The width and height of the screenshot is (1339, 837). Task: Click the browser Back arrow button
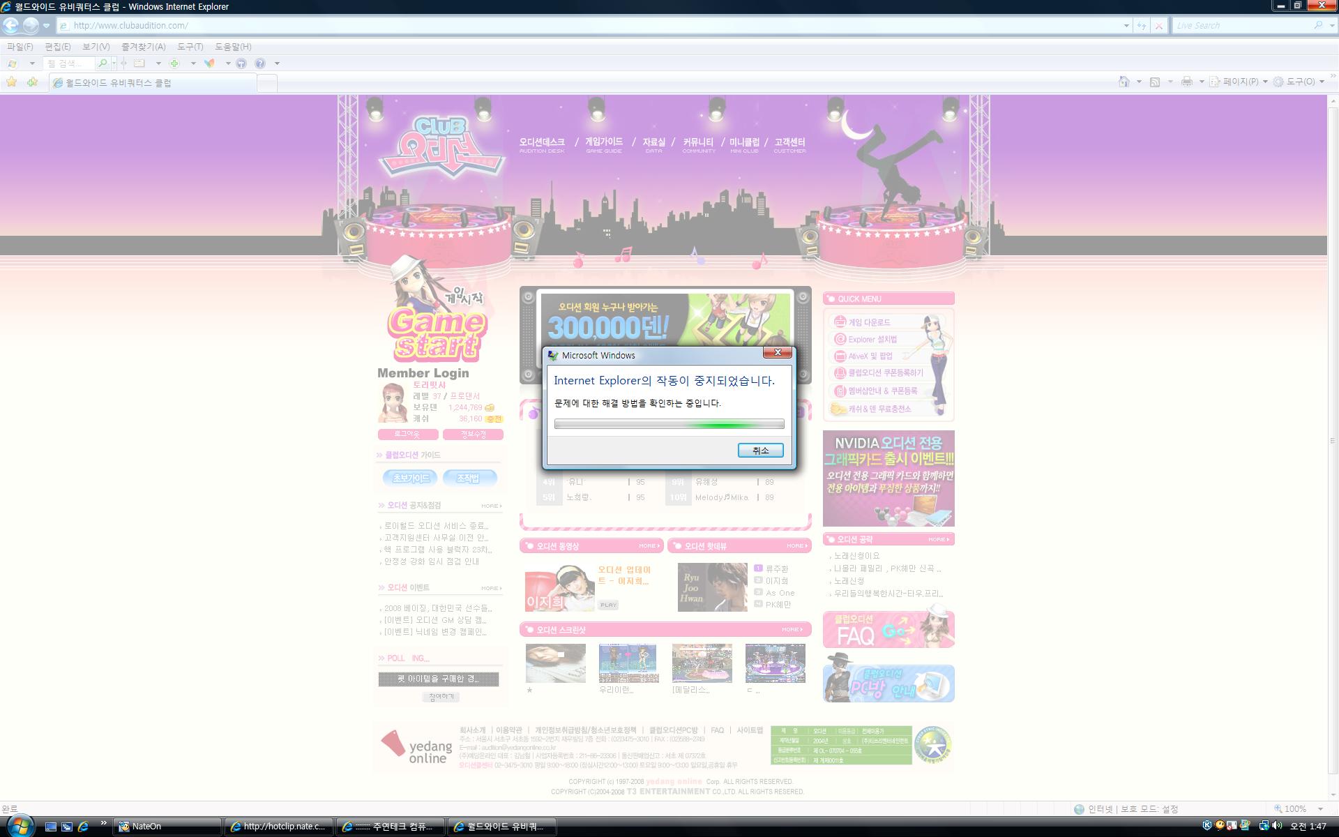coord(11,25)
